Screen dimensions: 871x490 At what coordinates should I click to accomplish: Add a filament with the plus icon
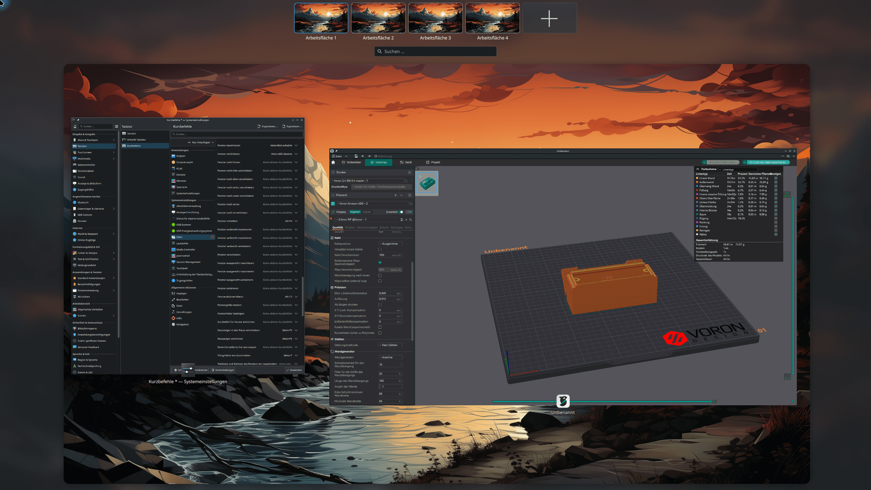395,195
